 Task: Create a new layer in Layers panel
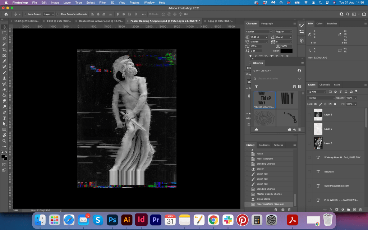click(354, 209)
